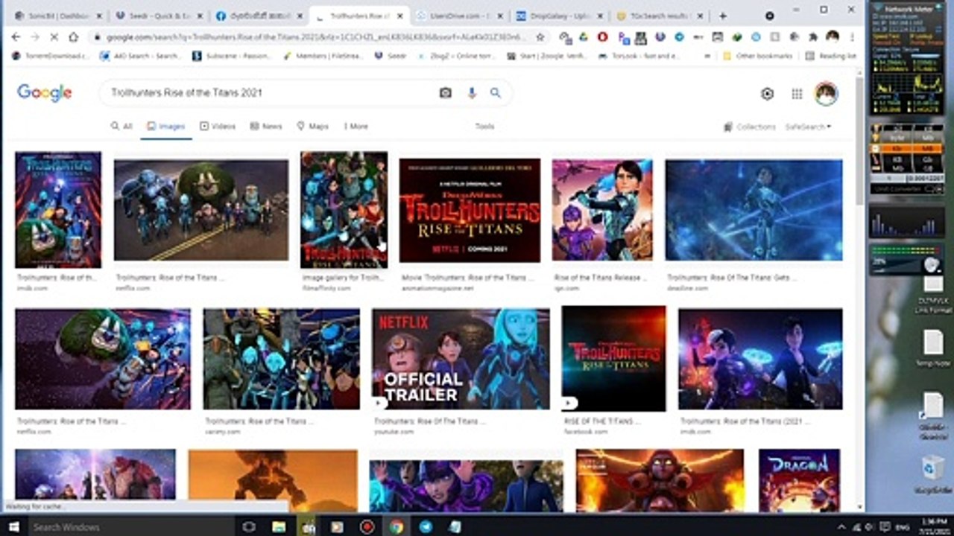Screen dimensions: 954x536
Task: Switch to the Videos tab
Action: [218, 127]
